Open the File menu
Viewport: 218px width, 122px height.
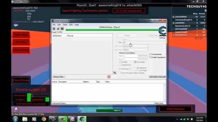[54, 25]
